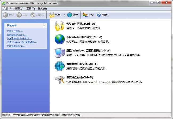The image size is (173, 119).
Task: Click description 请选择一个要恢复密码的文件。
Action: 84,28
